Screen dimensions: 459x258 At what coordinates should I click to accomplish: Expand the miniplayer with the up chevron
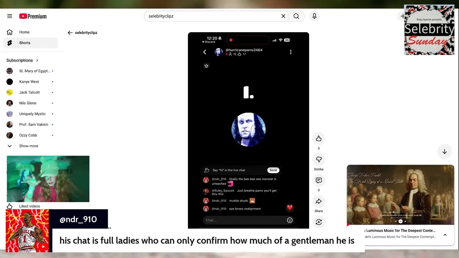pyautogui.click(x=445, y=235)
